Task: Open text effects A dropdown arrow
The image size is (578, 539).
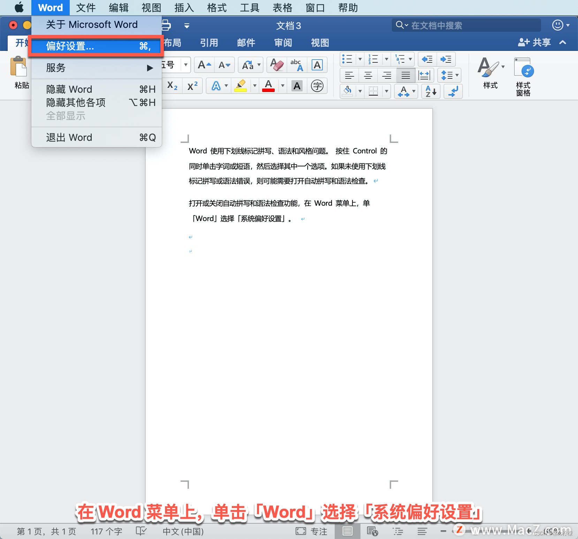Action: [x=226, y=86]
